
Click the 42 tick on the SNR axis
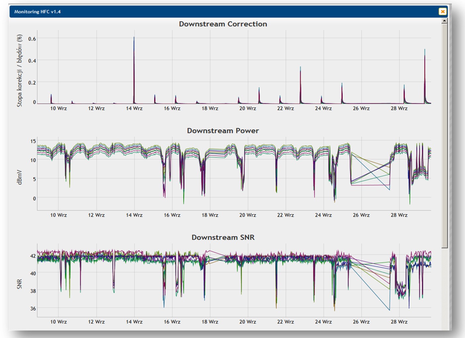point(33,256)
